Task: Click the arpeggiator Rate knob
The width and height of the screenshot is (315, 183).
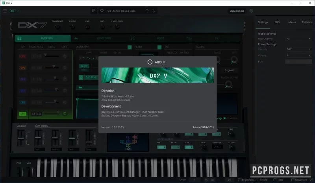Action: click(x=204, y=147)
